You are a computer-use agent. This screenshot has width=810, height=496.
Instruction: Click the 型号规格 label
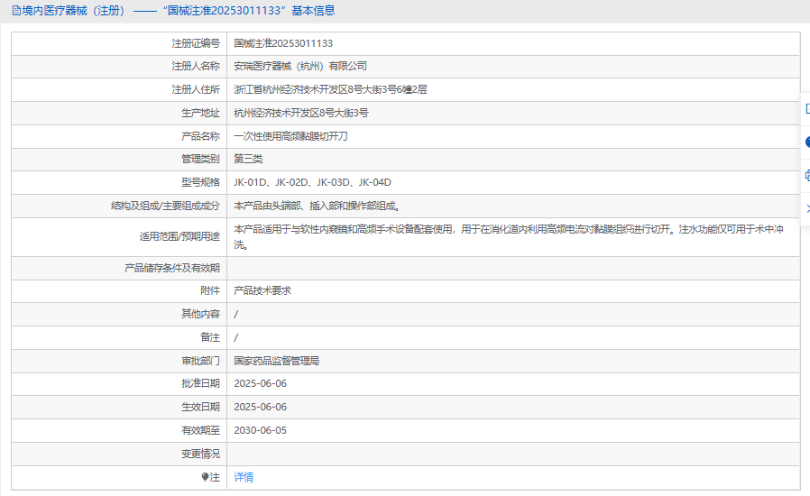(200, 182)
